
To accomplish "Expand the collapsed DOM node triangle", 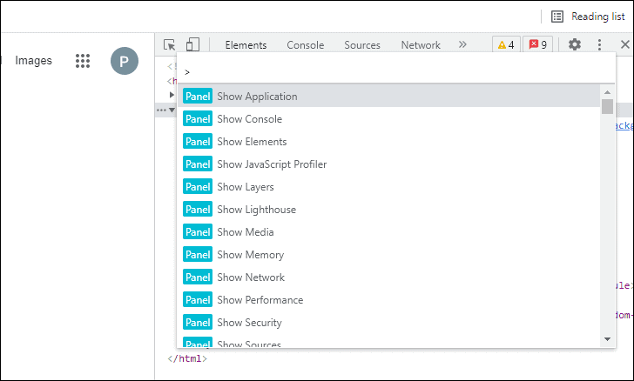I will [172, 95].
